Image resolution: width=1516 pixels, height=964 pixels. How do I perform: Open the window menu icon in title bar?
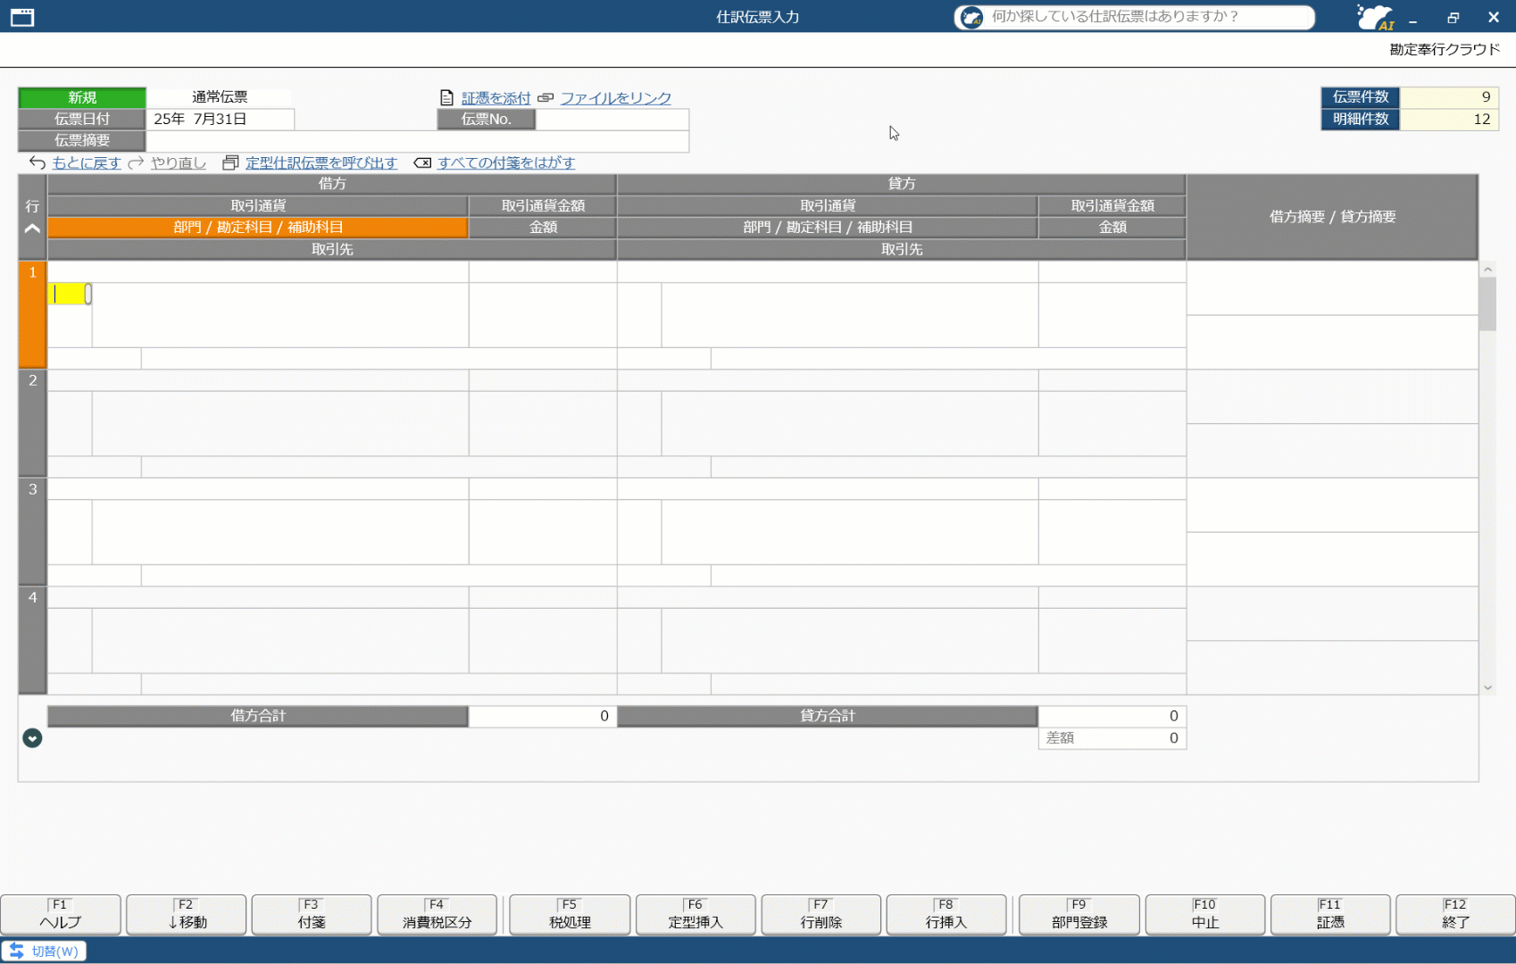(22, 17)
